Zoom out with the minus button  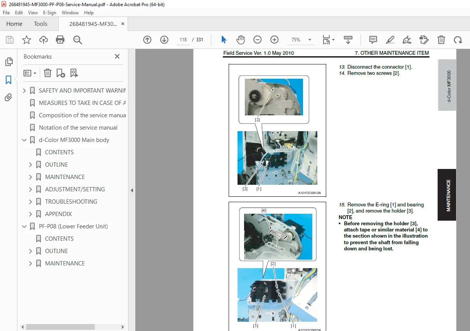[x=258, y=40]
